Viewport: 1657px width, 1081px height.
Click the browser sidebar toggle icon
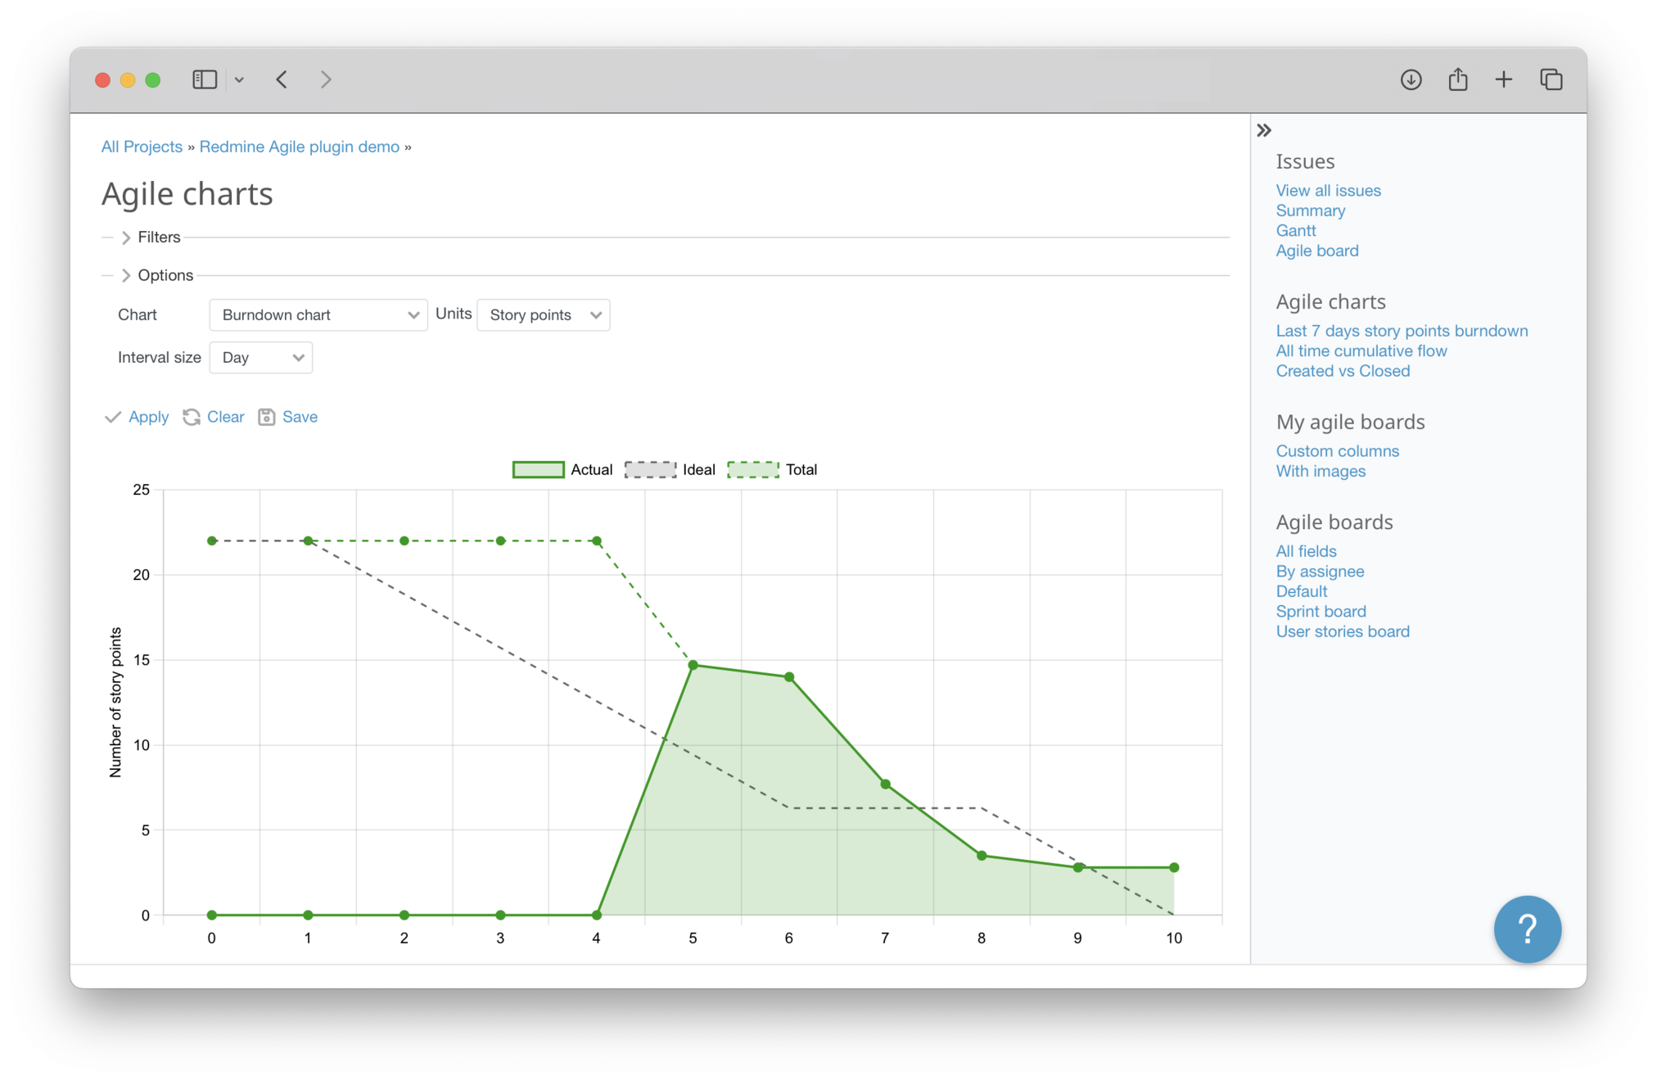(204, 79)
